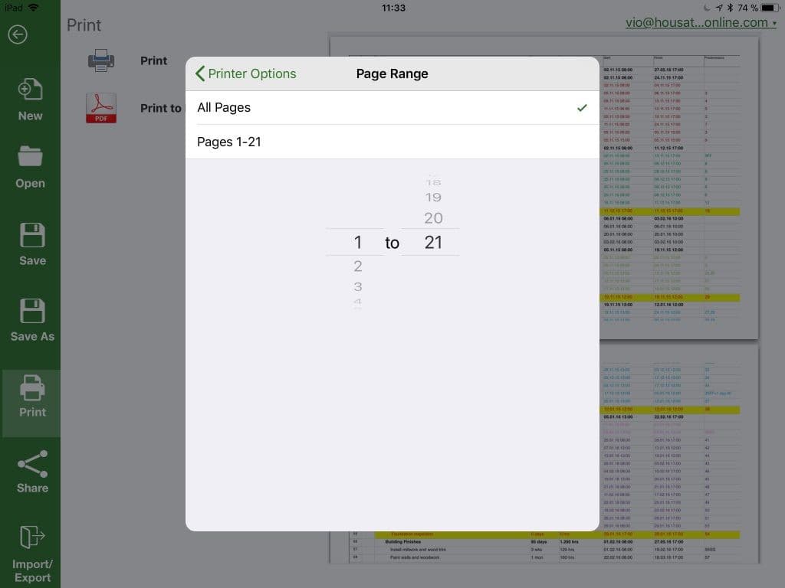
Task: Choose the Save As icon
Action: (32, 312)
